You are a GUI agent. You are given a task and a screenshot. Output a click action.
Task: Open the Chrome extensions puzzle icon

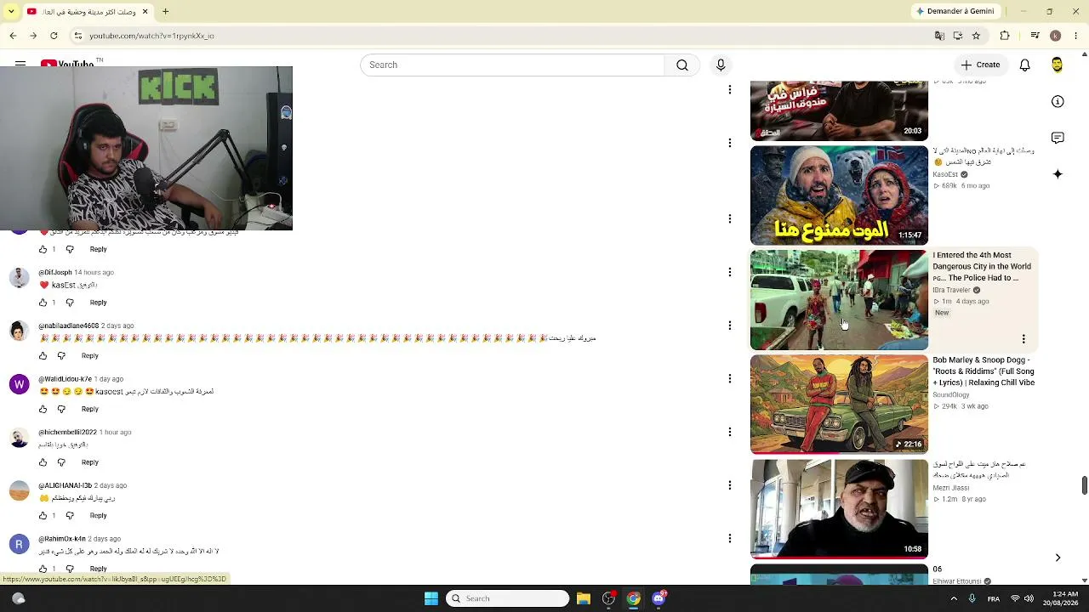pyautogui.click(x=1005, y=36)
